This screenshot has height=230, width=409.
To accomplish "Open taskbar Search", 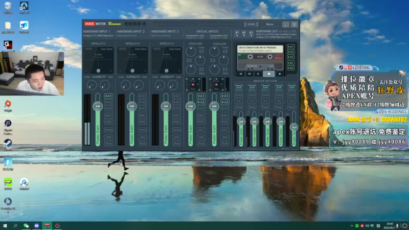I will (15, 225).
